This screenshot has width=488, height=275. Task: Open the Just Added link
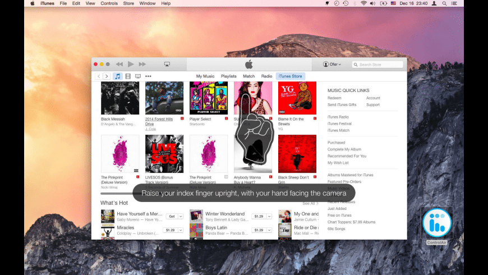tap(337, 209)
